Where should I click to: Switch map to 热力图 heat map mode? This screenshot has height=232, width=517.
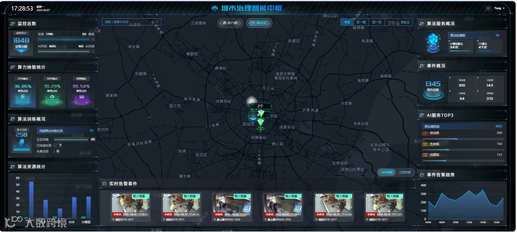(230, 23)
